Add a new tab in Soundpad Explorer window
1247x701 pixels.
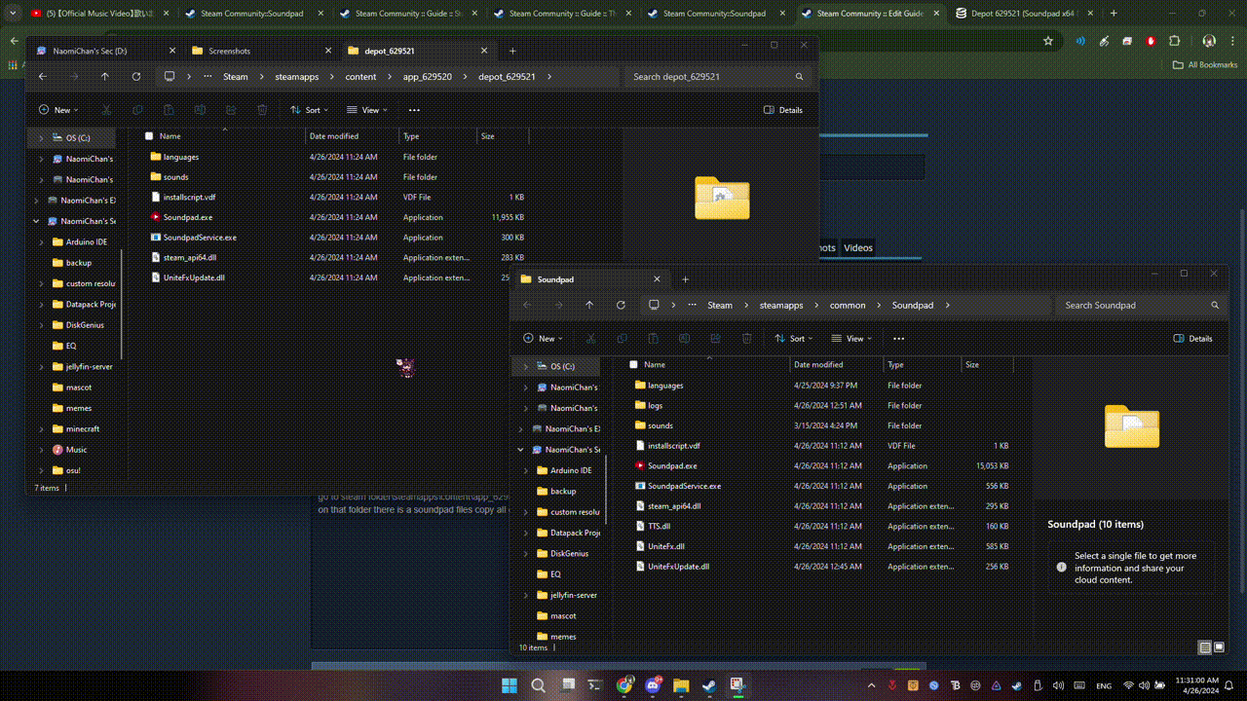pyautogui.click(x=685, y=279)
